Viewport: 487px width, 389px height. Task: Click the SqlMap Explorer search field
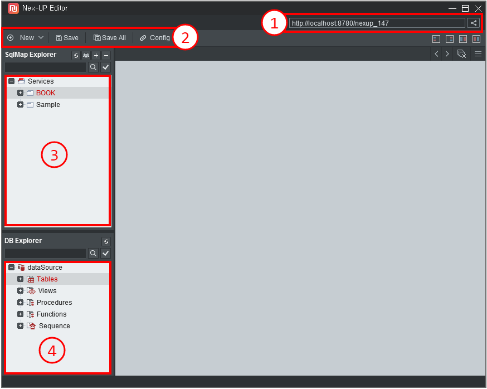coord(45,67)
